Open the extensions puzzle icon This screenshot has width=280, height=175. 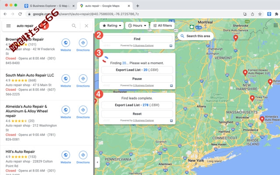[x=276, y=14]
